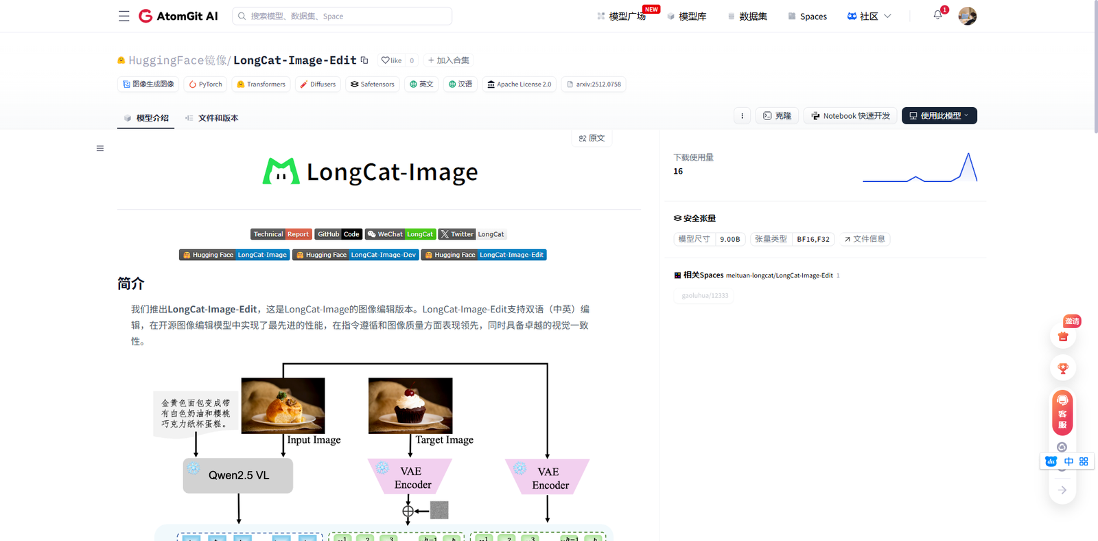Open the table of contents icon left of readme

pos(100,148)
